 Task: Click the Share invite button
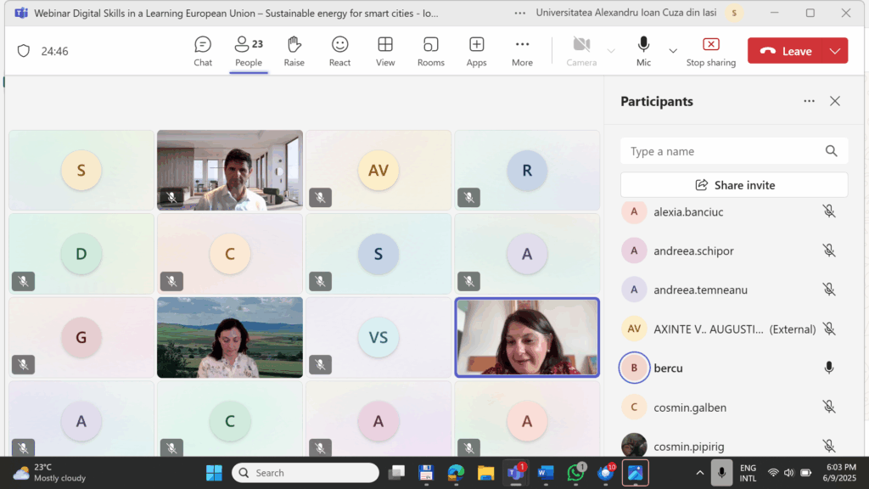pyautogui.click(x=734, y=185)
